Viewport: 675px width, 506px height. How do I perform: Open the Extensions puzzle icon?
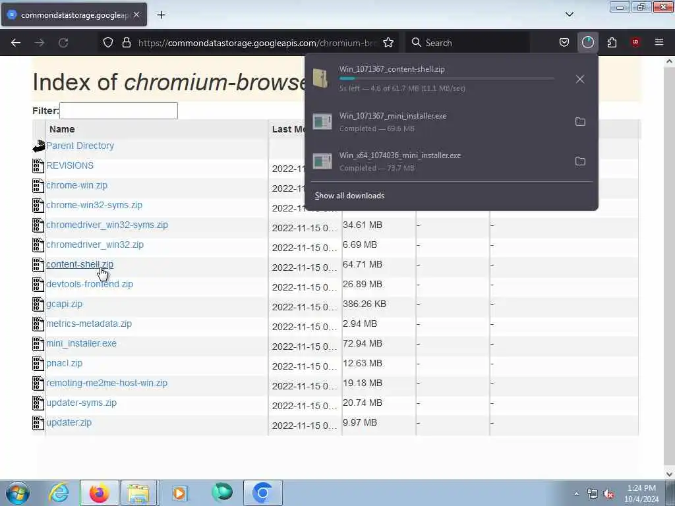(612, 42)
